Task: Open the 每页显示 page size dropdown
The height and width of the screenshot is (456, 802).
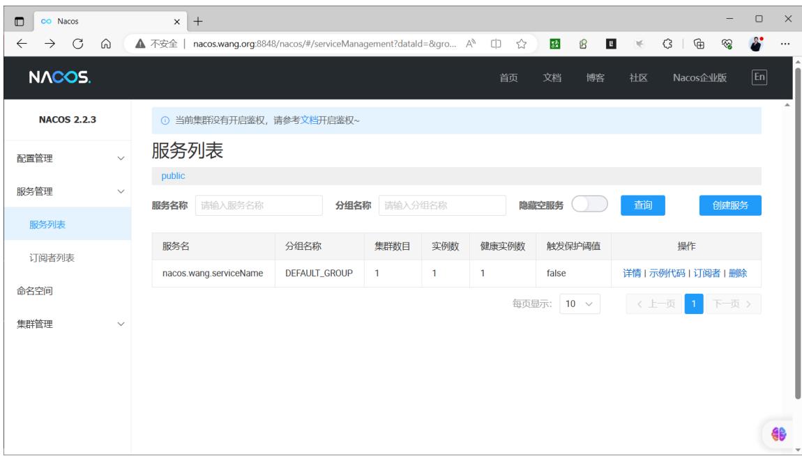Action: pos(580,304)
